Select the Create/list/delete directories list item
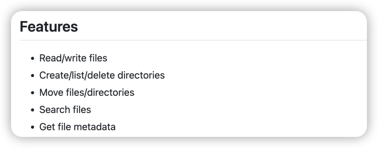378x148 pixels. pyautogui.click(x=102, y=75)
